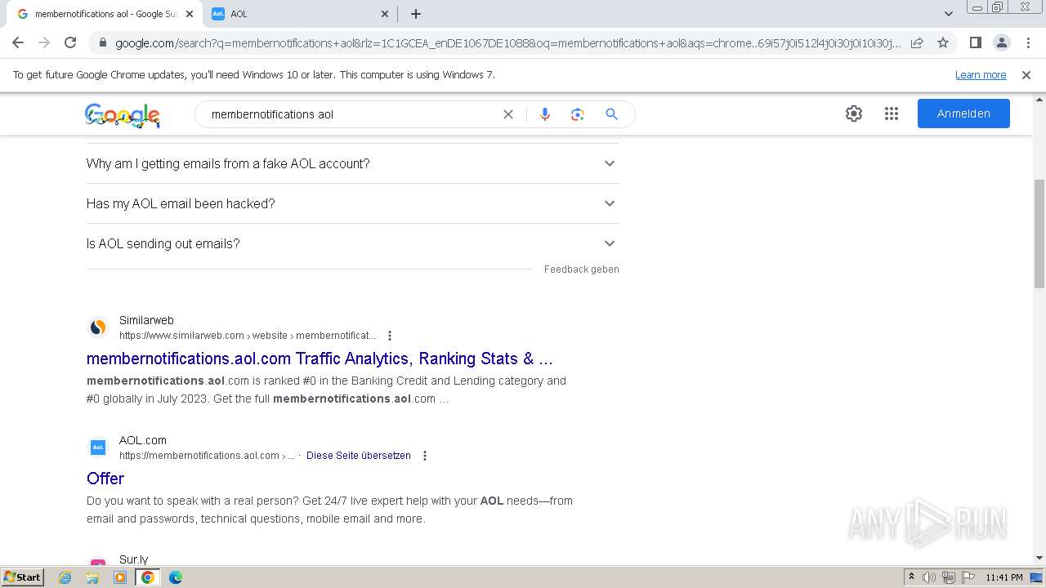Search by image with Google Lens
1046x588 pixels.
pos(578,114)
